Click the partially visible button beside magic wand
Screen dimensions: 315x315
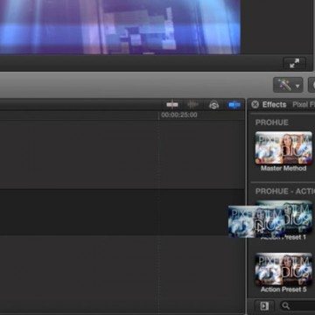tap(311, 85)
